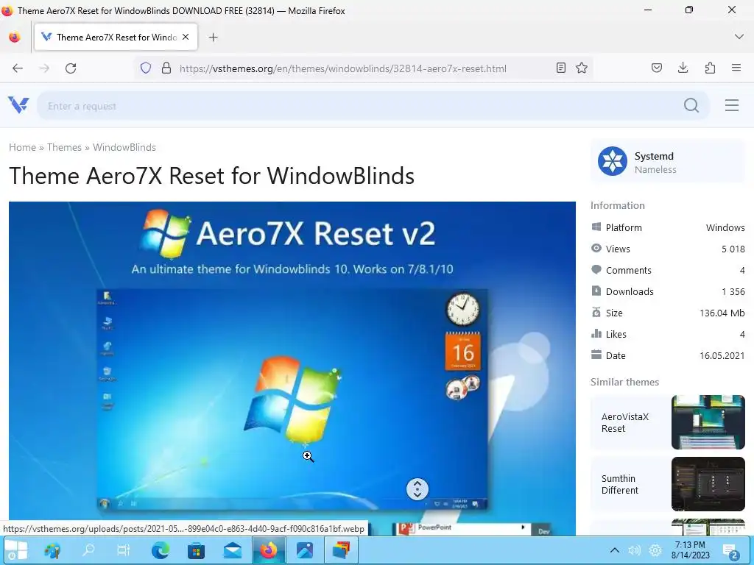
Task: Click the forward navigation arrow
Action: (44, 68)
